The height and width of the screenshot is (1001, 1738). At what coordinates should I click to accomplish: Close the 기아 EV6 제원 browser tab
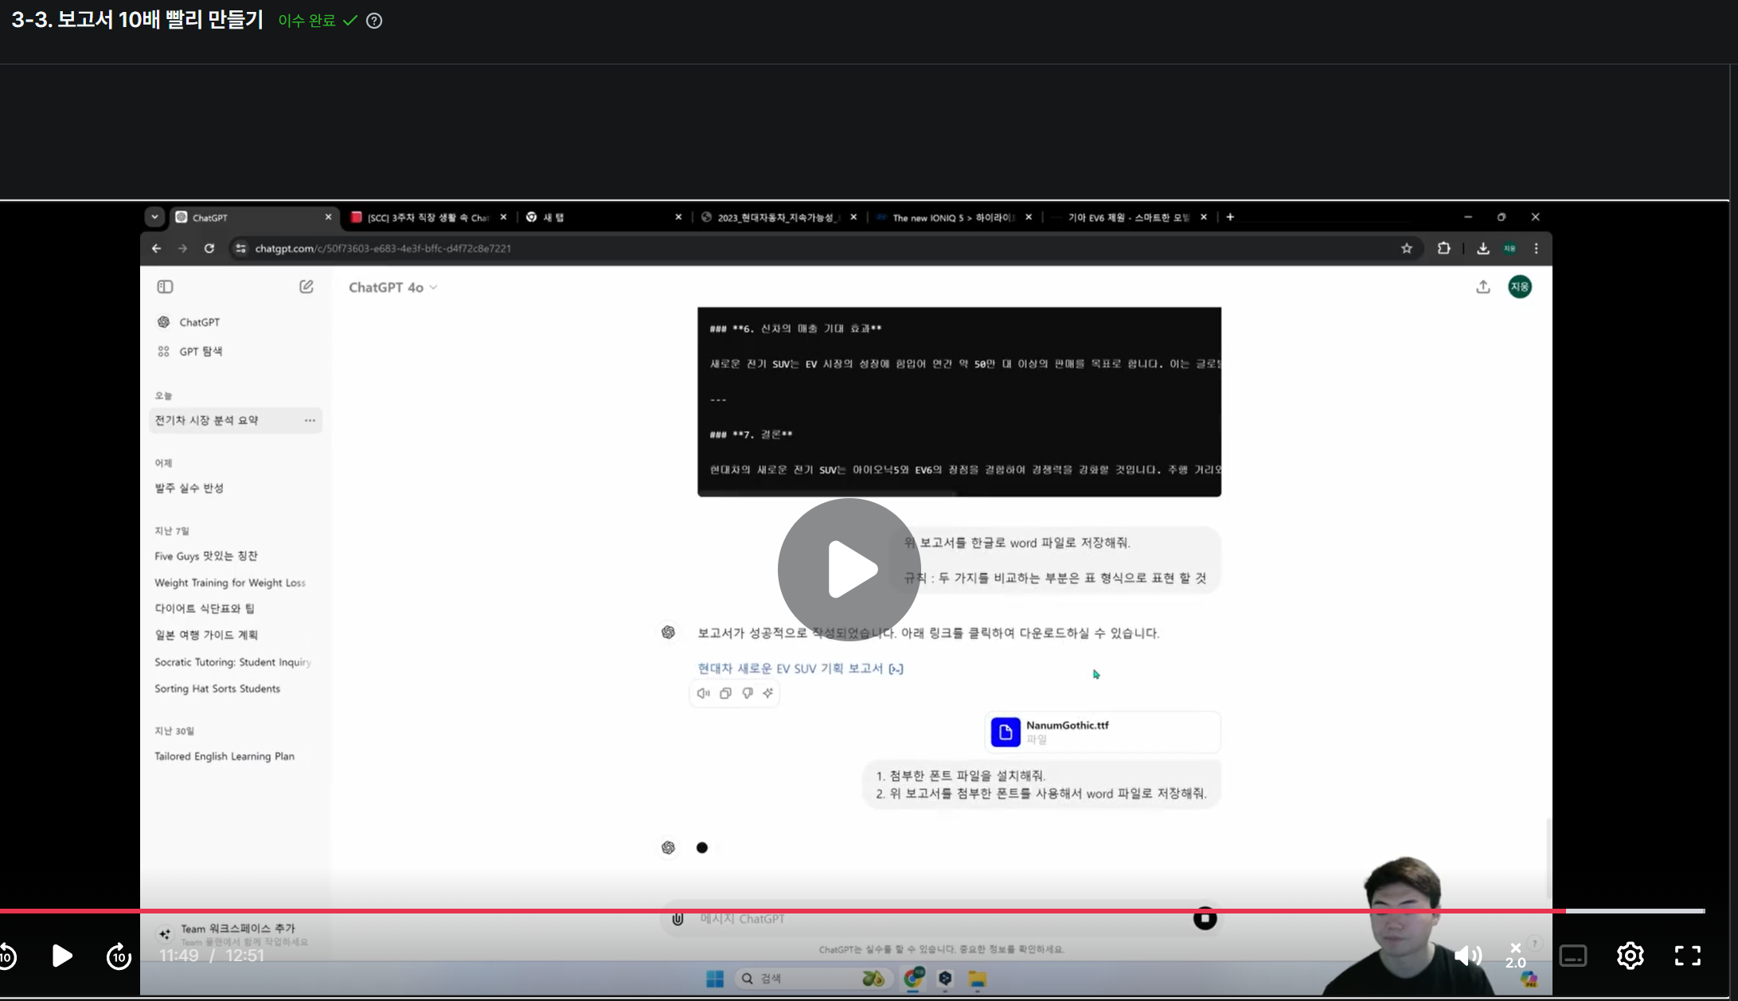(x=1204, y=217)
